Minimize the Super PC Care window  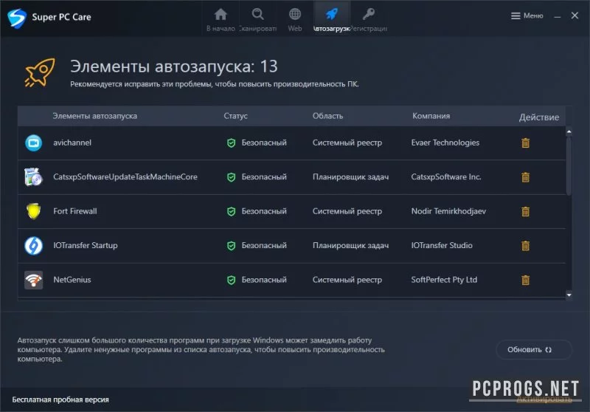point(558,16)
